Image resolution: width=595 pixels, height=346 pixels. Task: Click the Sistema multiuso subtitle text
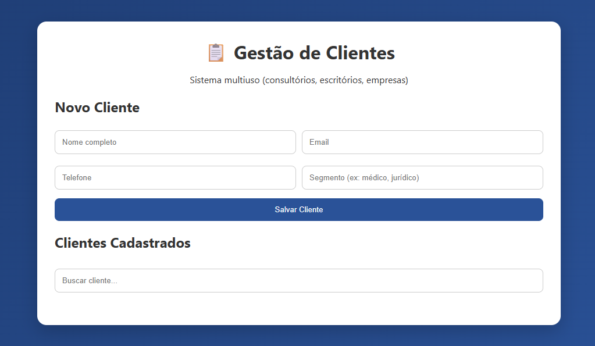tap(299, 80)
